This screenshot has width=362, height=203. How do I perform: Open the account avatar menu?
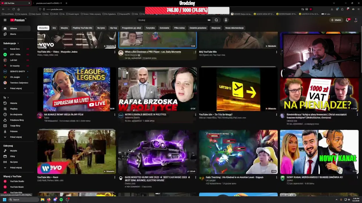[356, 20]
